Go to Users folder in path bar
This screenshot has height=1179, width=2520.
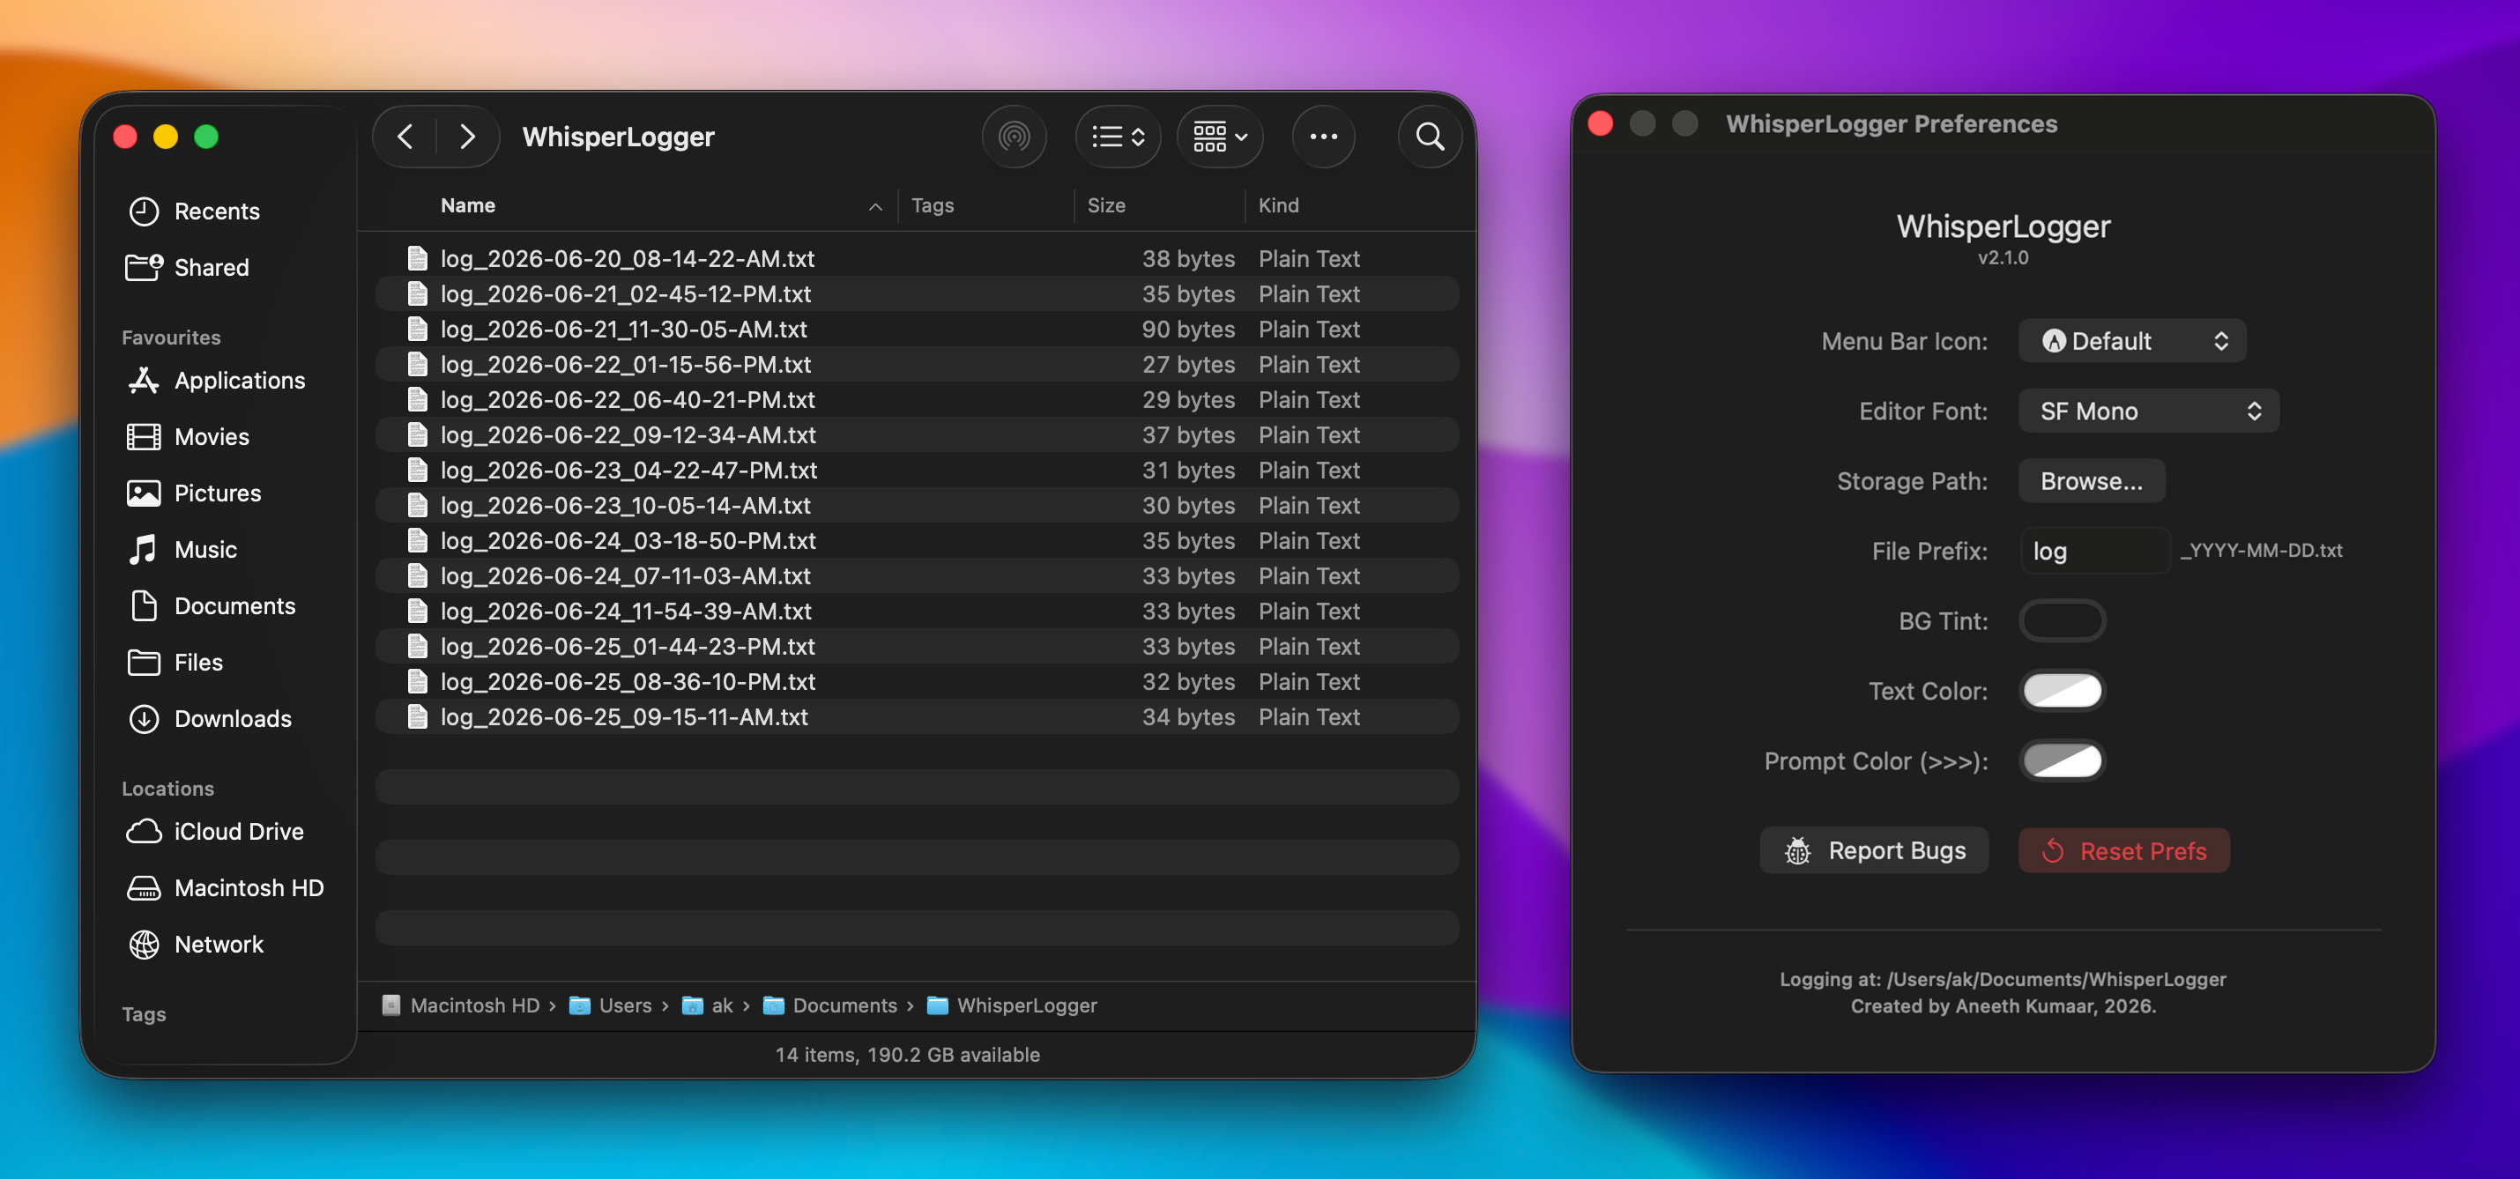611,1005
